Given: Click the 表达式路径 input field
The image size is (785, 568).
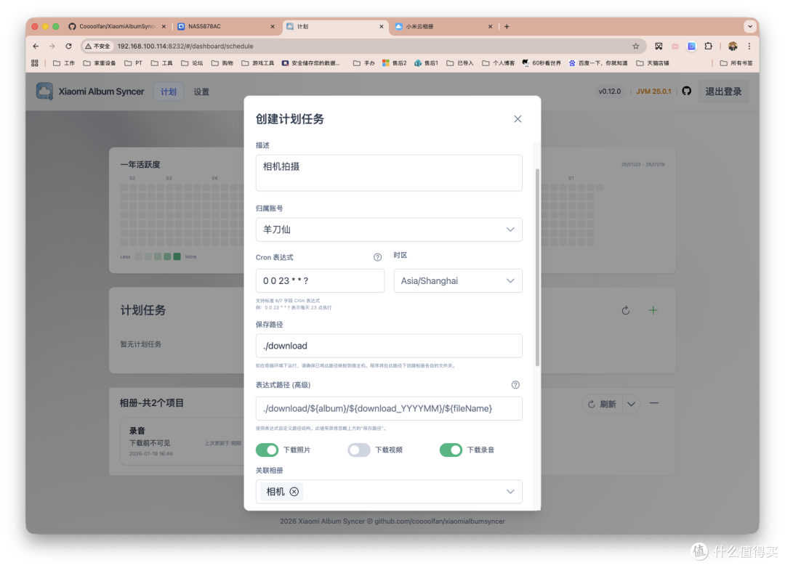Looking at the screenshot, I should tap(388, 408).
